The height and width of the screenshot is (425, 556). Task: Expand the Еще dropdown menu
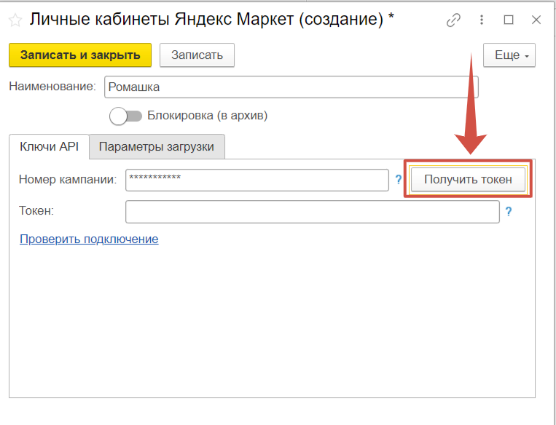[509, 55]
